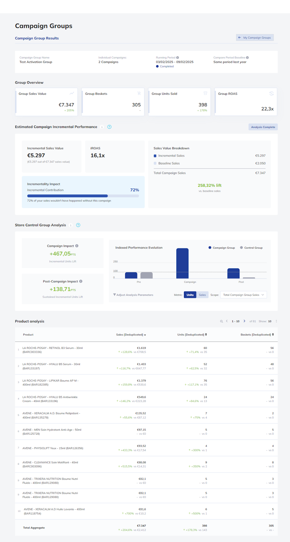Click the search icon in Product analysis
Image resolution: width=290 pixels, height=542 pixels.
(x=222, y=321)
